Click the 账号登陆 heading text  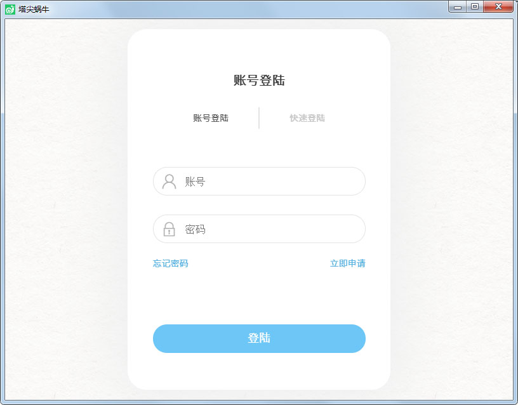point(260,80)
